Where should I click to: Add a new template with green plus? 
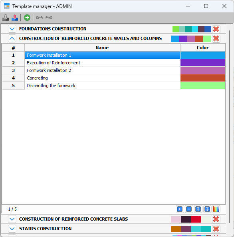(27, 18)
